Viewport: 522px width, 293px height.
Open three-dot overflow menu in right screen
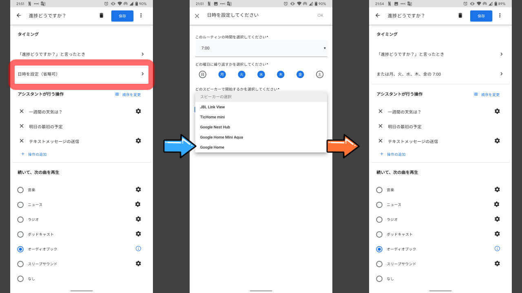tap(500, 15)
